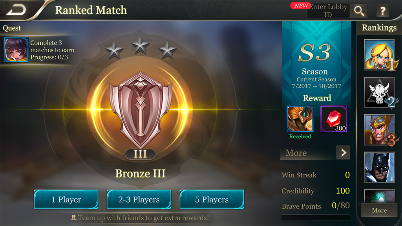Image resolution: width=402 pixels, height=226 pixels.
Task: Tap the Rankings header label
Action: click(379, 27)
